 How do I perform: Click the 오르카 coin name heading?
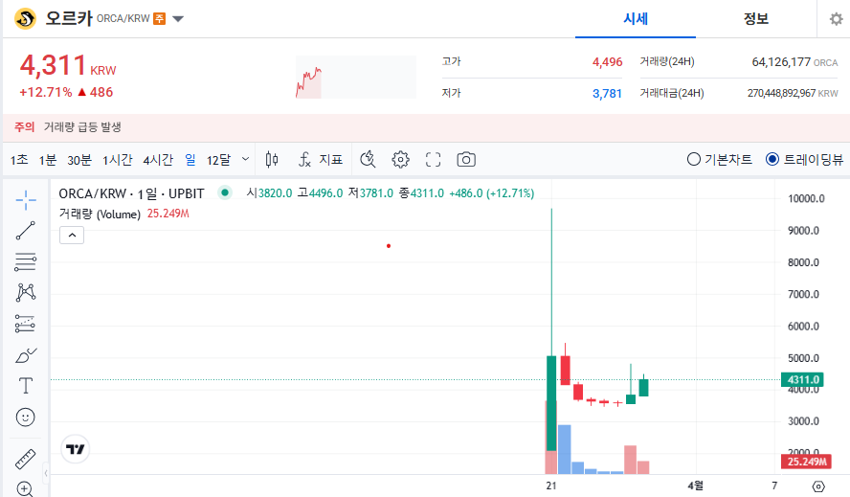click(69, 18)
